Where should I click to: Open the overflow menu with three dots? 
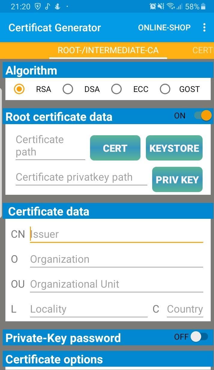click(204, 27)
